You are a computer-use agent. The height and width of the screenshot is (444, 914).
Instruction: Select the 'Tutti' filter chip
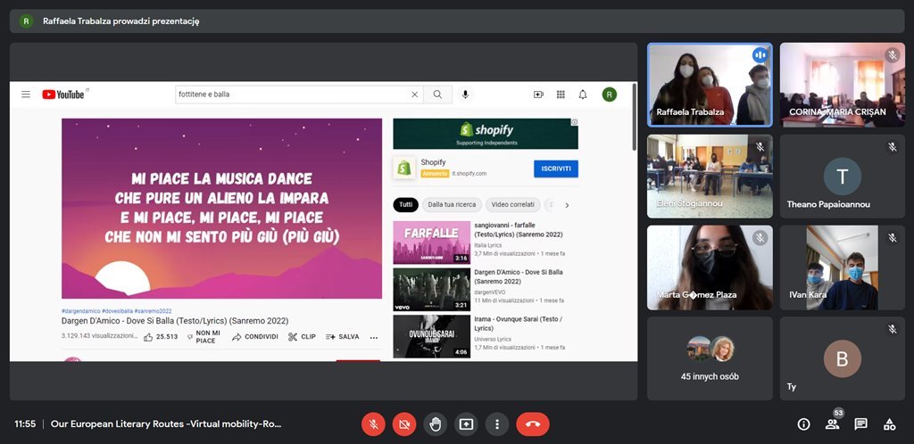pos(406,205)
